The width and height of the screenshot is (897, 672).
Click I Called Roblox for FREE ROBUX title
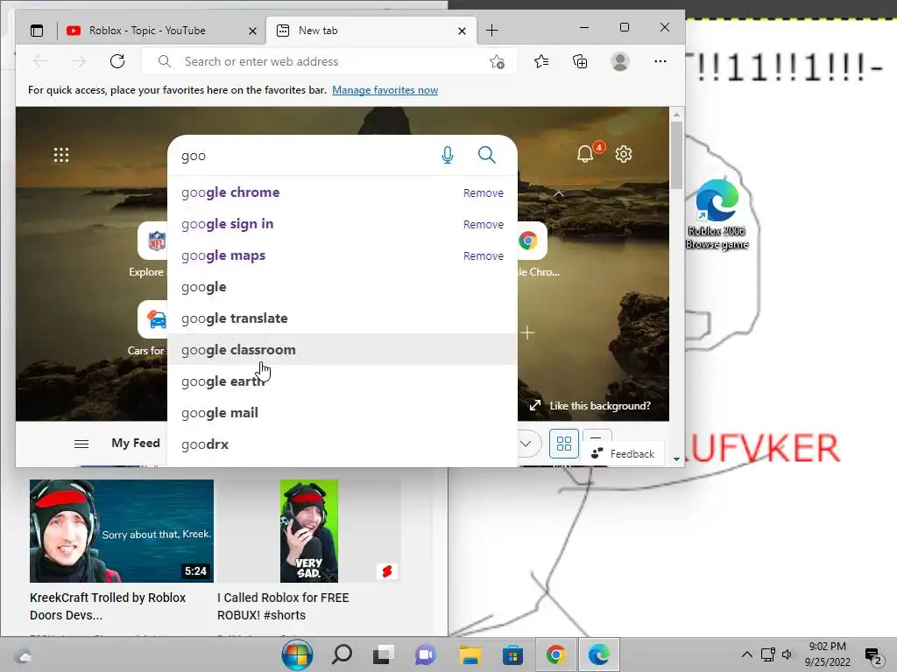coord(283,606)
